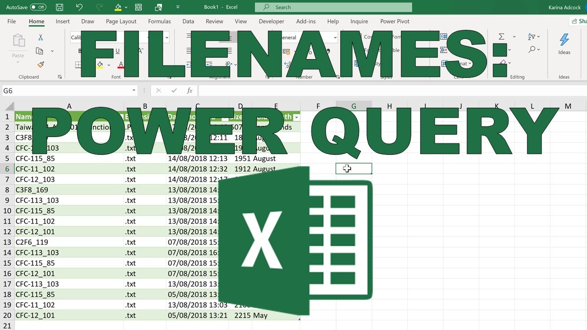This screenshot has height=330, width=587.
Task: Click the Search box in title bar
Action: 333,7
